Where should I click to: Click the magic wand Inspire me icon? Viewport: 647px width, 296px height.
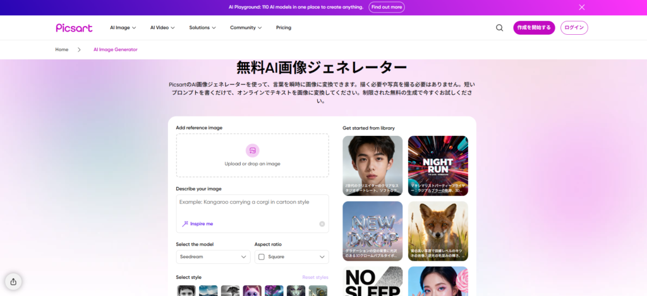(185, 224)
